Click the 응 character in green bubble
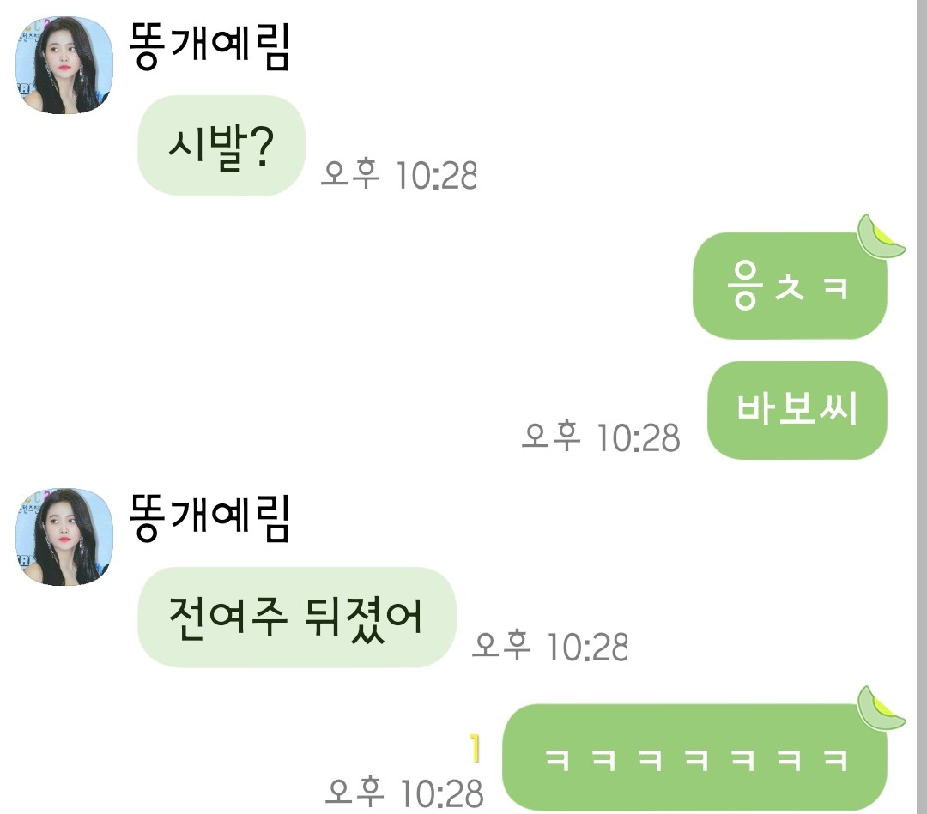Image resolution: width=927 pixels, height=814 pixels. tap(744, 286)
